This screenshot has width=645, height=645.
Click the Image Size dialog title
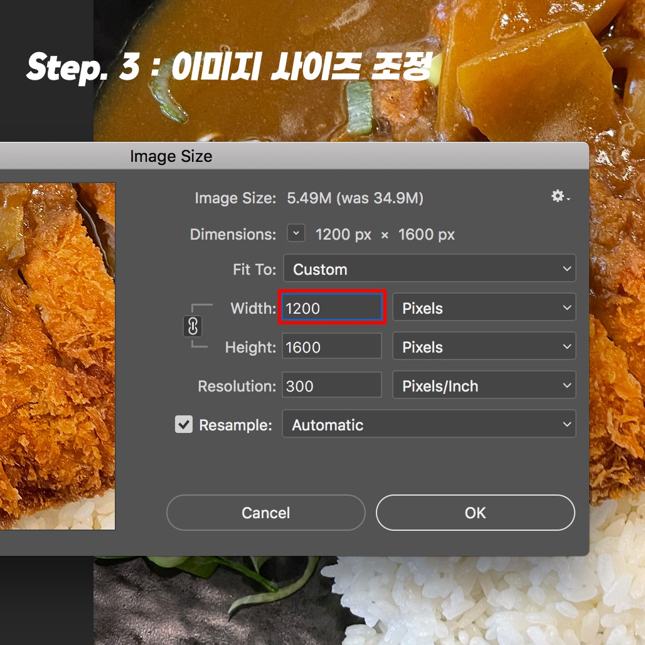click(171, 156)
